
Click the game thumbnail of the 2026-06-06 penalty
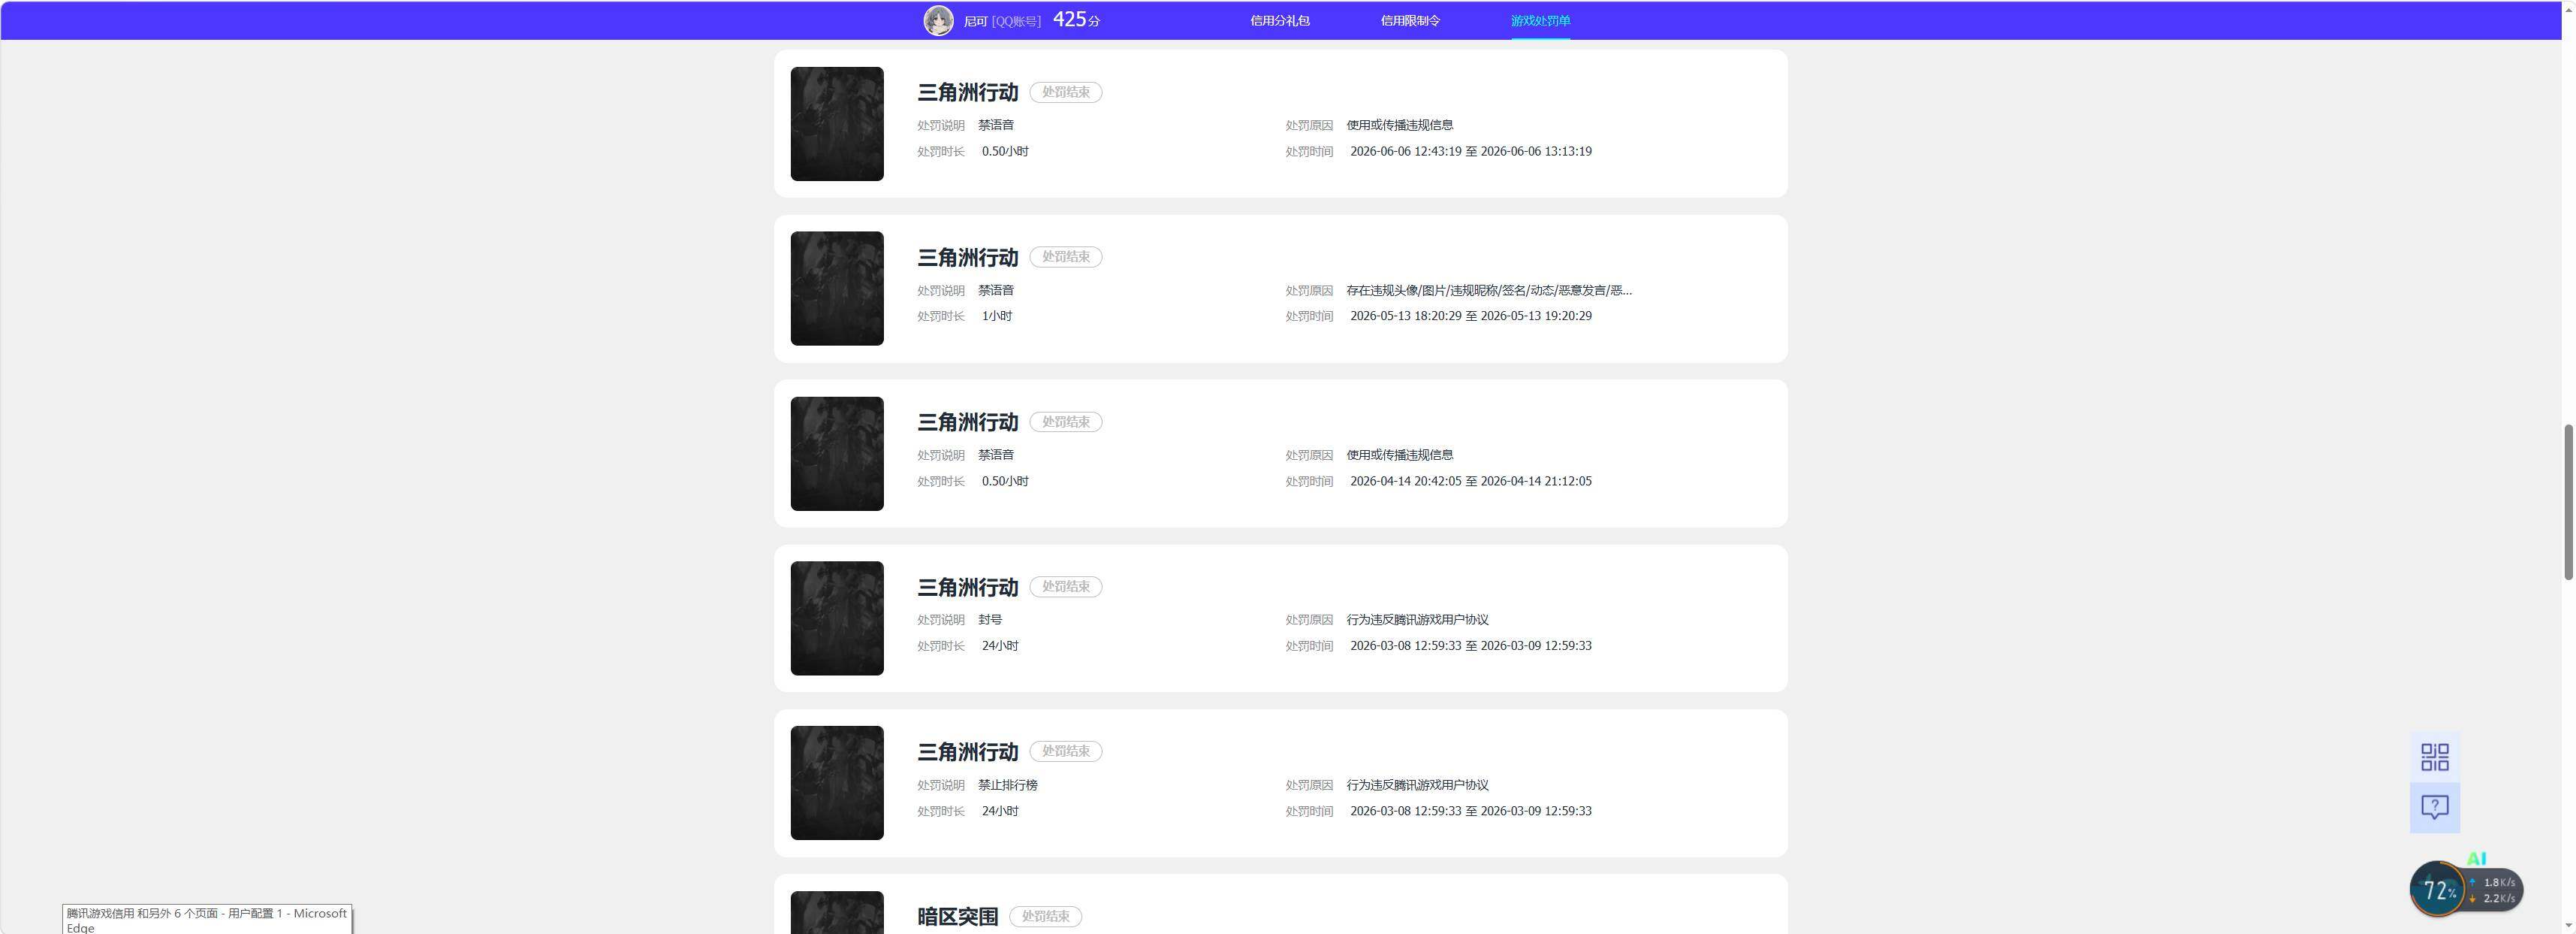coord(837,124)
